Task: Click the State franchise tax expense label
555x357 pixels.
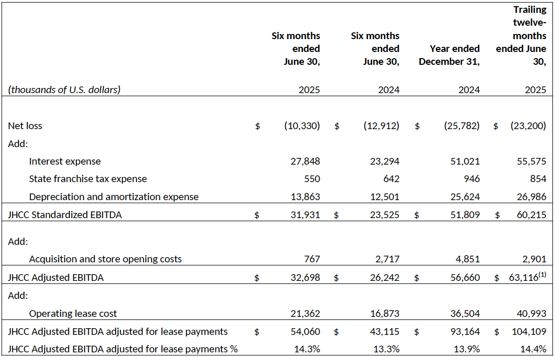Action: click(x=88, y=179)
